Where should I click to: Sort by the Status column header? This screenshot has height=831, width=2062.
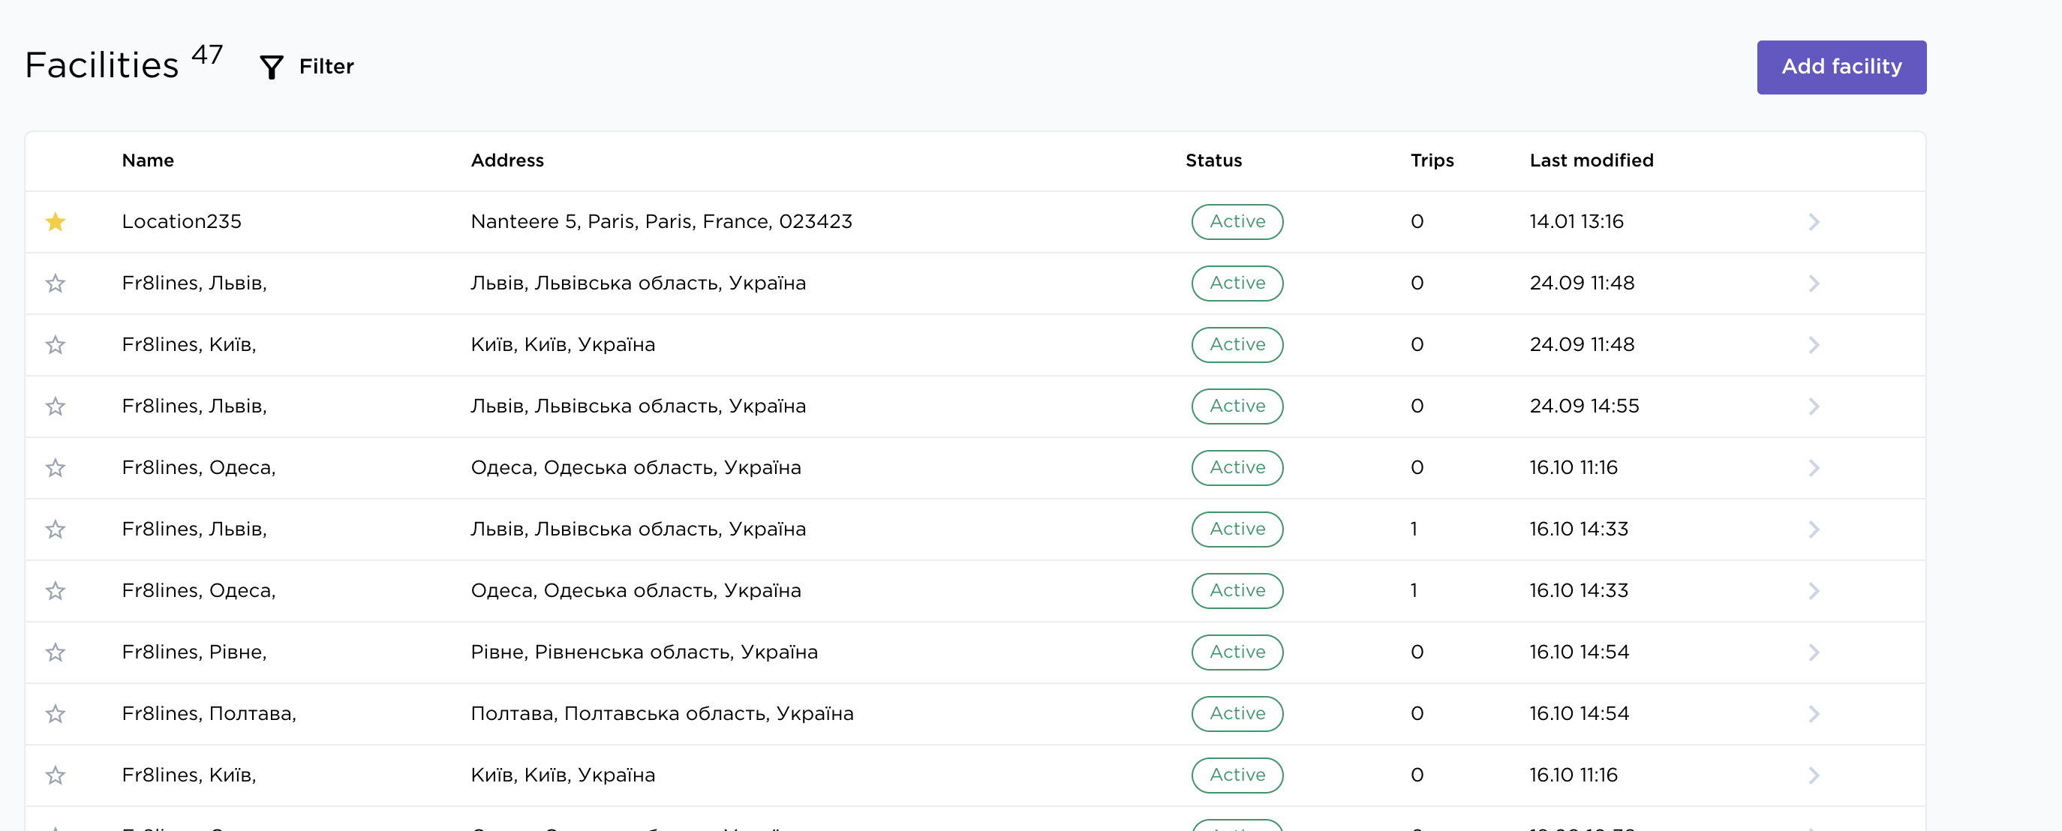coord(1213,160)
